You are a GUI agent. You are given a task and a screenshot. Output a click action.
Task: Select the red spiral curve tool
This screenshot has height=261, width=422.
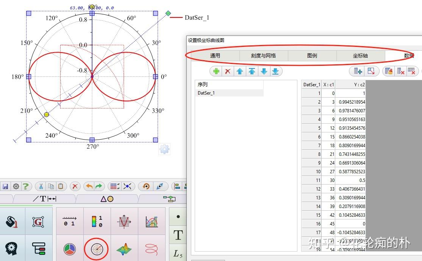point(153,249)
